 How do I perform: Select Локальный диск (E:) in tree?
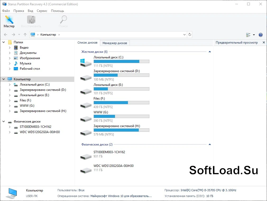(x=34, y=95)
